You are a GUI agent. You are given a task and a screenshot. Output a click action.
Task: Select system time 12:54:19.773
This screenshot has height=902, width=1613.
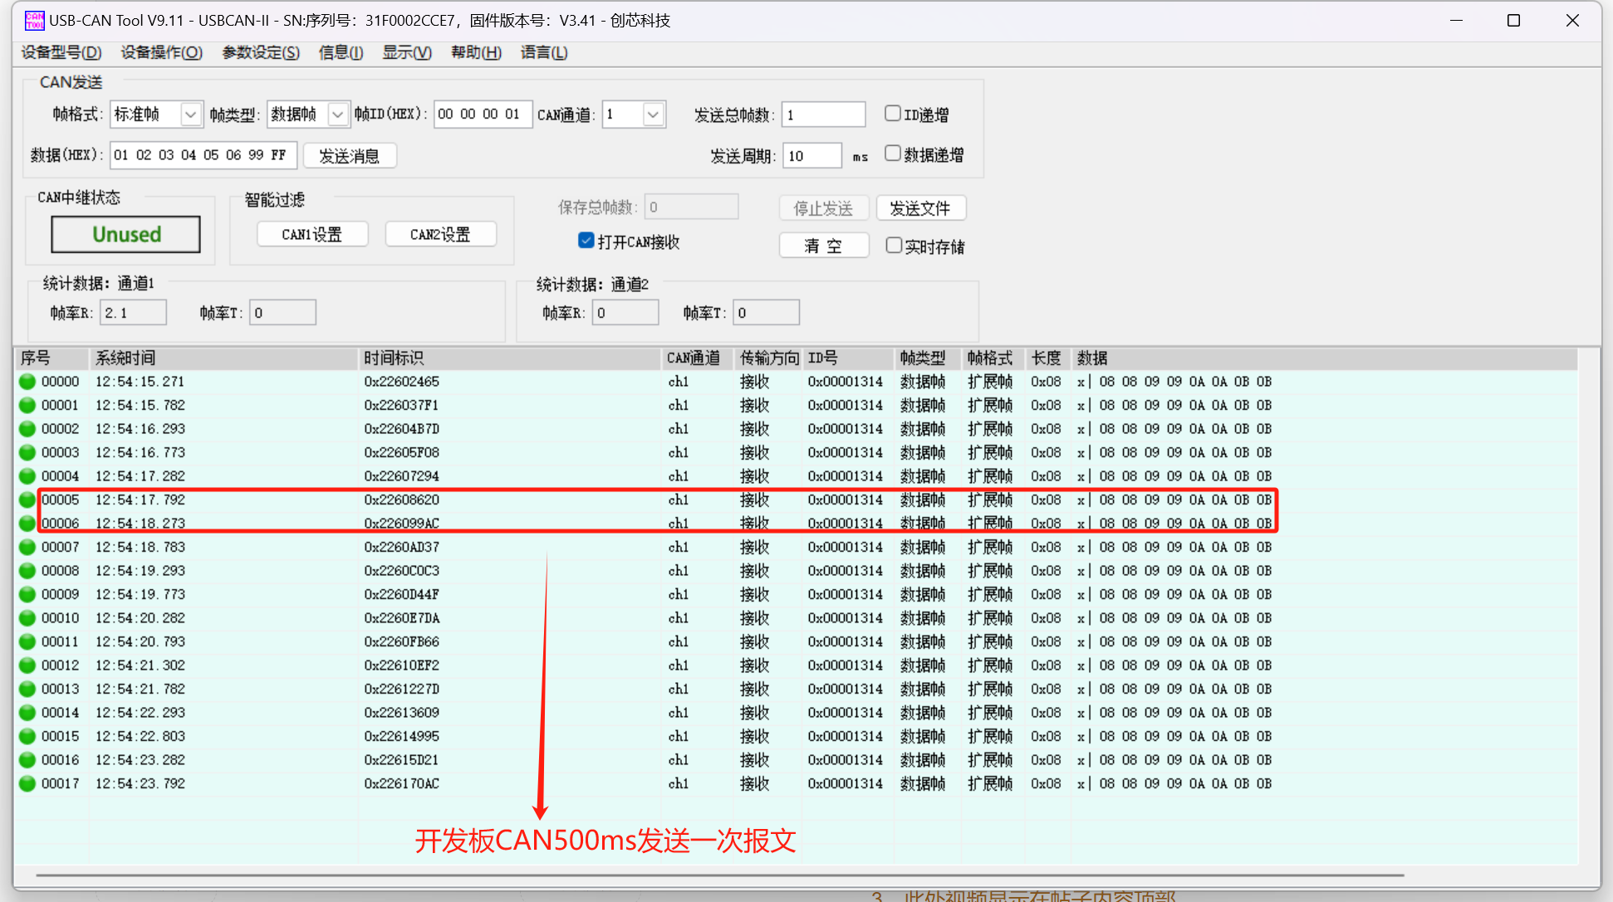(x=140, y=594)
